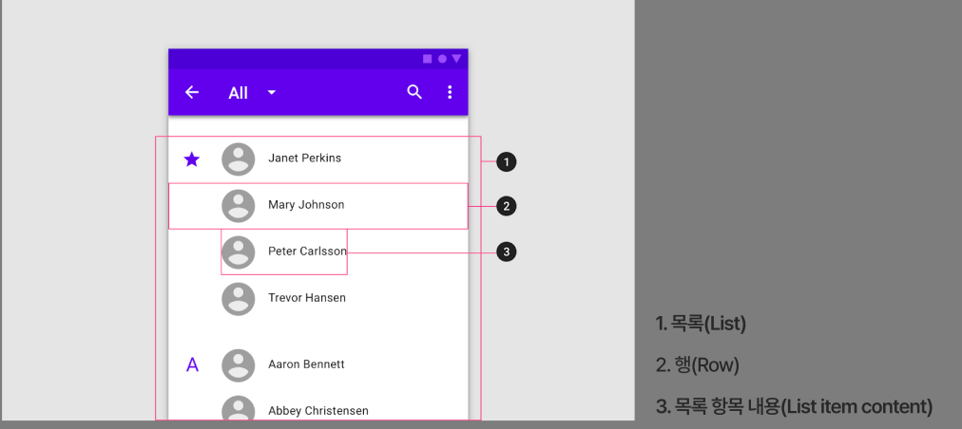Viewport: 962px width, 429px height.
Task: Select the Trevor Hansen name
Action: click(307, 298)
